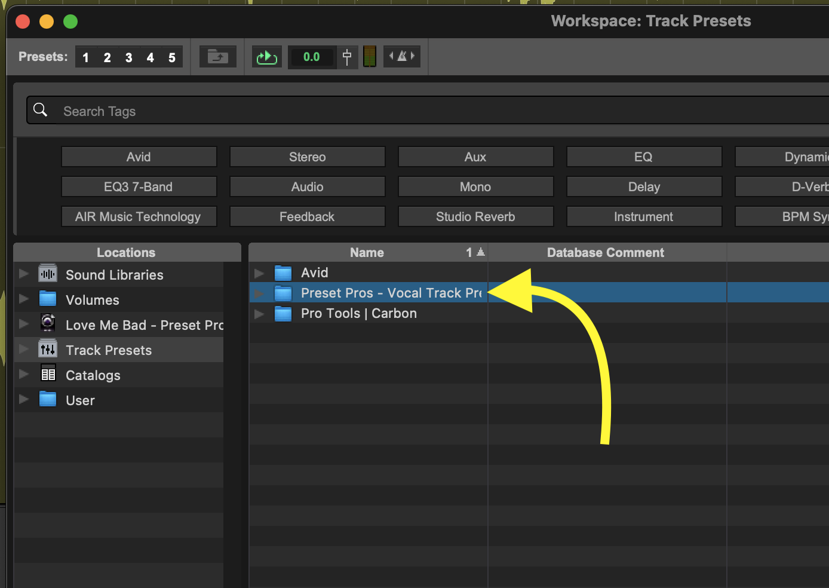Filter by the Aux tag
This screenshot has width=829, height=588.
pyautogui.click(x=475, y=157)
